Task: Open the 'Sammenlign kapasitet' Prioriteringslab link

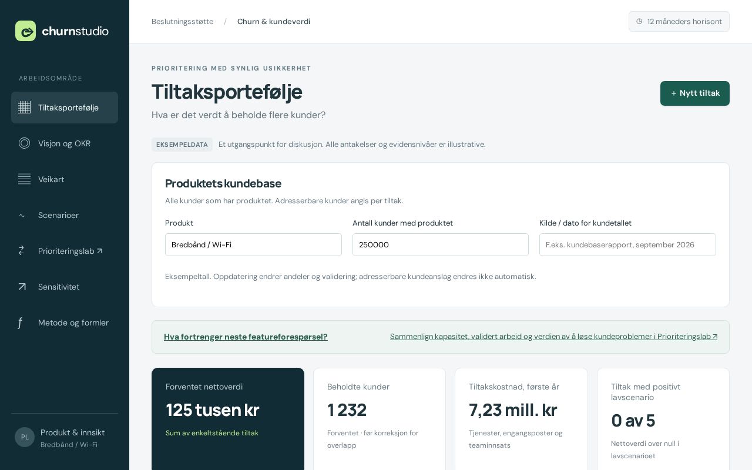Action: coord(553,337)
